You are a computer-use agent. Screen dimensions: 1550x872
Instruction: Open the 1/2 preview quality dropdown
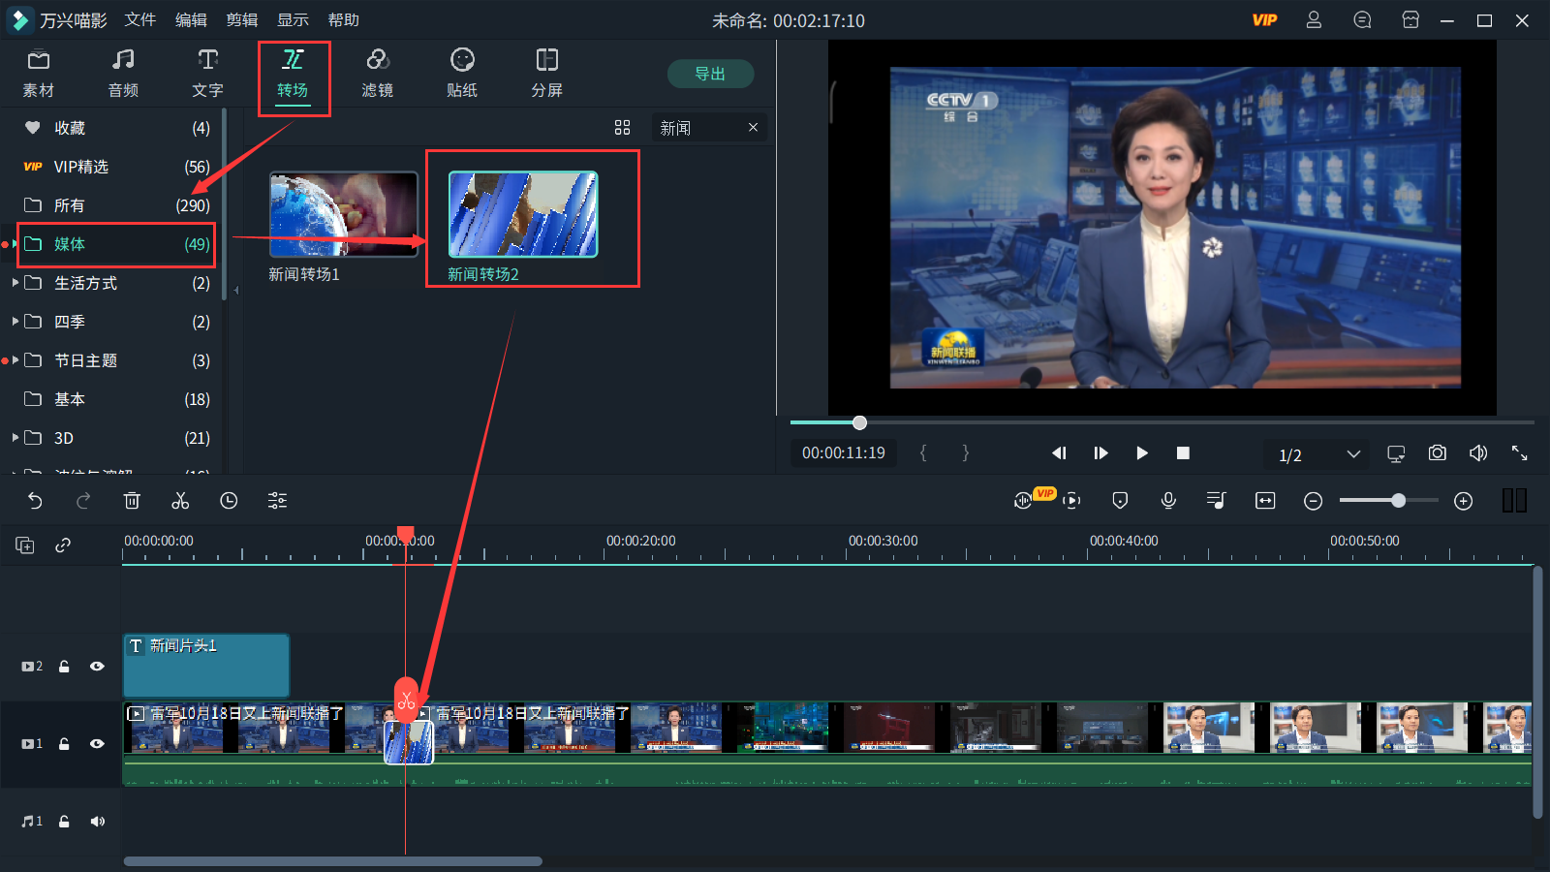(x=1316, y=453)
